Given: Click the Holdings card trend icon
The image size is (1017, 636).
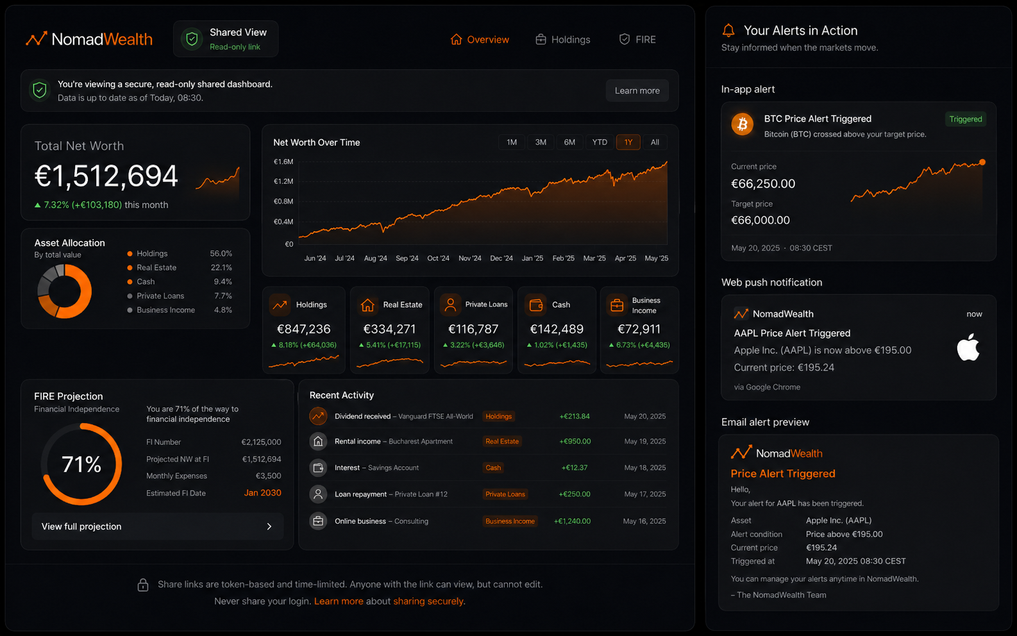Looking at the screenshot, I should coord(280,305).
